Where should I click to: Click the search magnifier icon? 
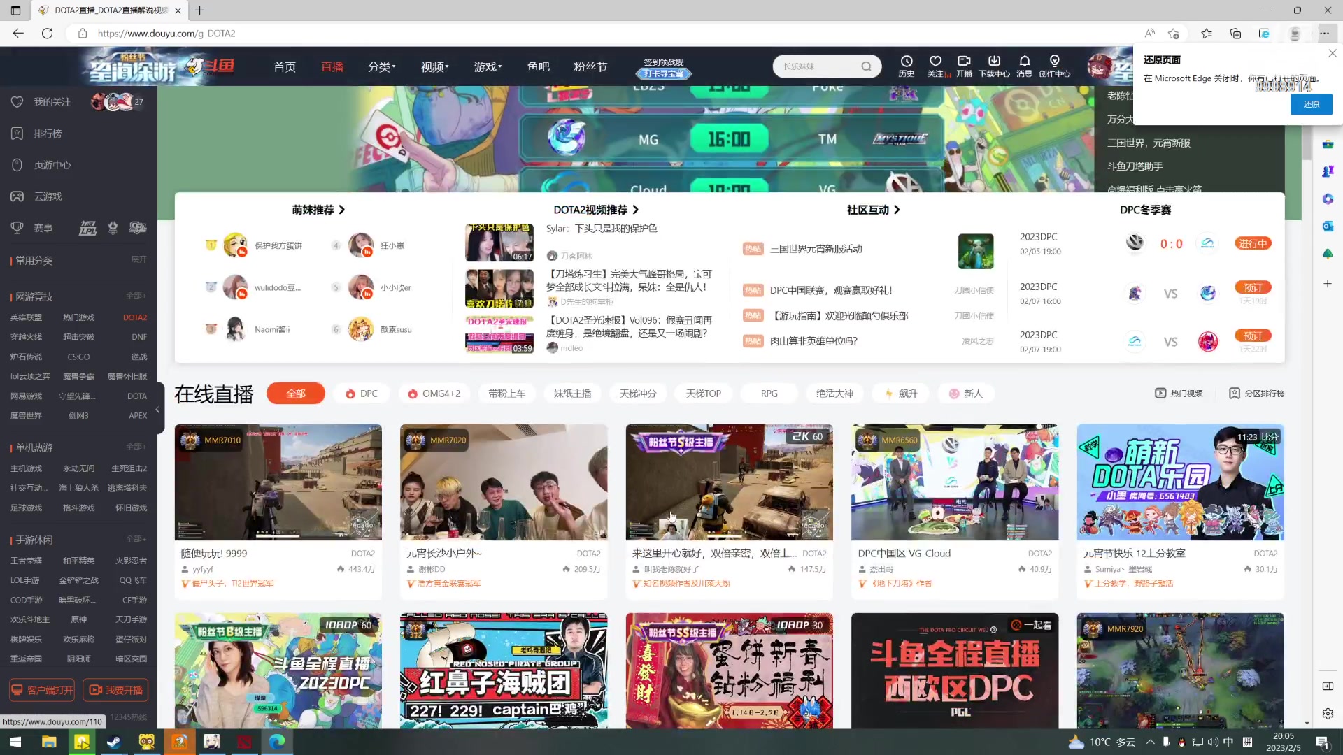pyautogui.click(x=866, y=66)
